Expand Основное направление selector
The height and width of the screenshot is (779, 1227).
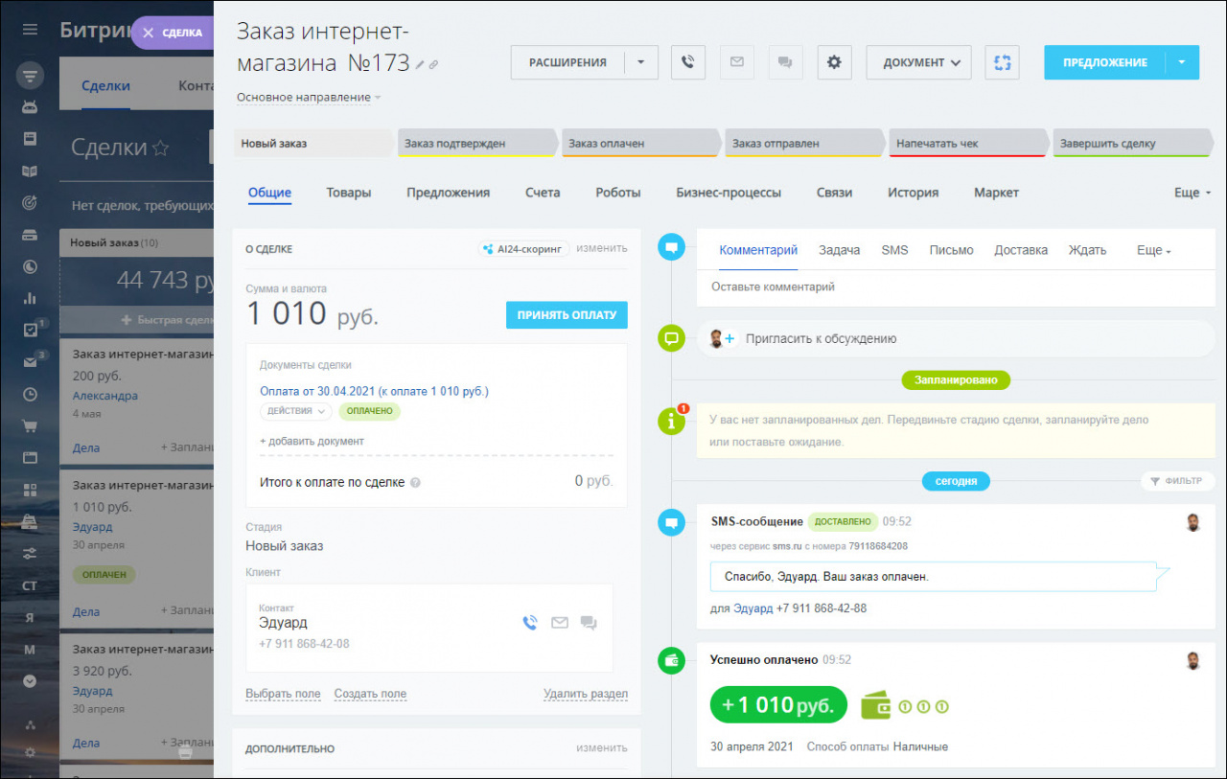309,97
